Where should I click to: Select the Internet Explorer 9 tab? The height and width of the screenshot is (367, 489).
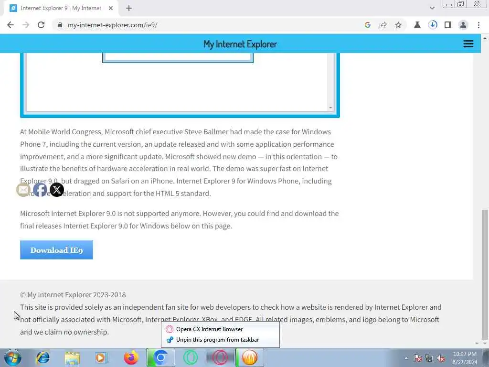tap(61, 9)
